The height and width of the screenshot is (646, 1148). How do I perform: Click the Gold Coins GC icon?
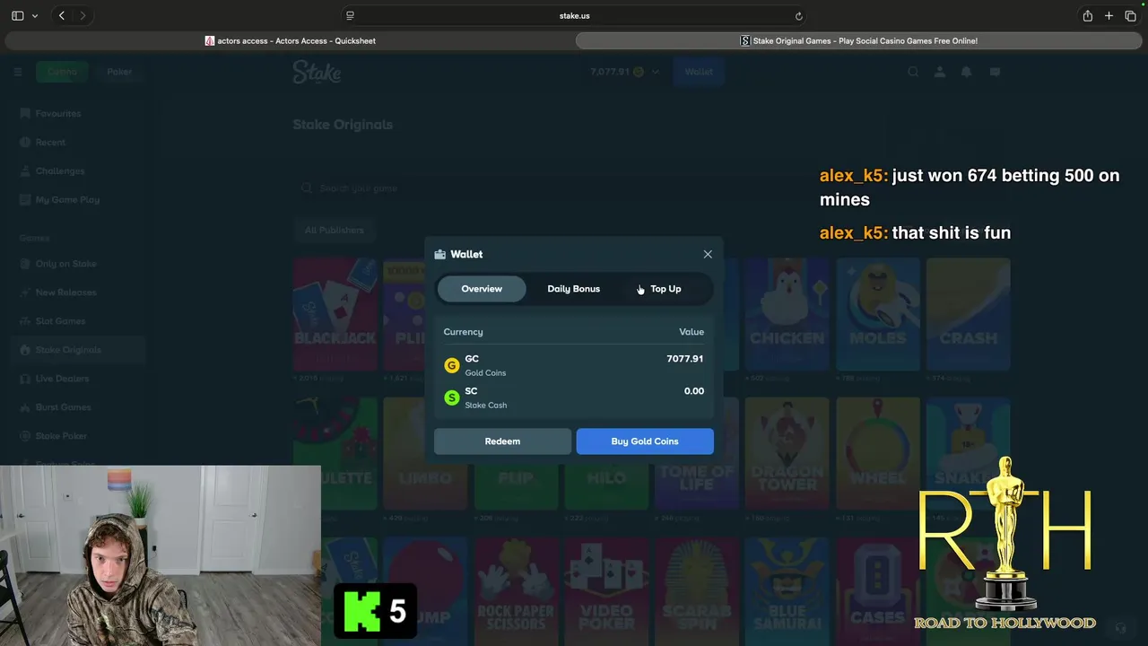tap(452, 365)
